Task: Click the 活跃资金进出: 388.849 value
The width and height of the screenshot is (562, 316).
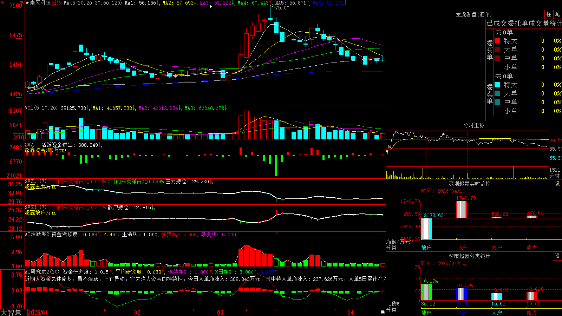Action: (70, 145)
